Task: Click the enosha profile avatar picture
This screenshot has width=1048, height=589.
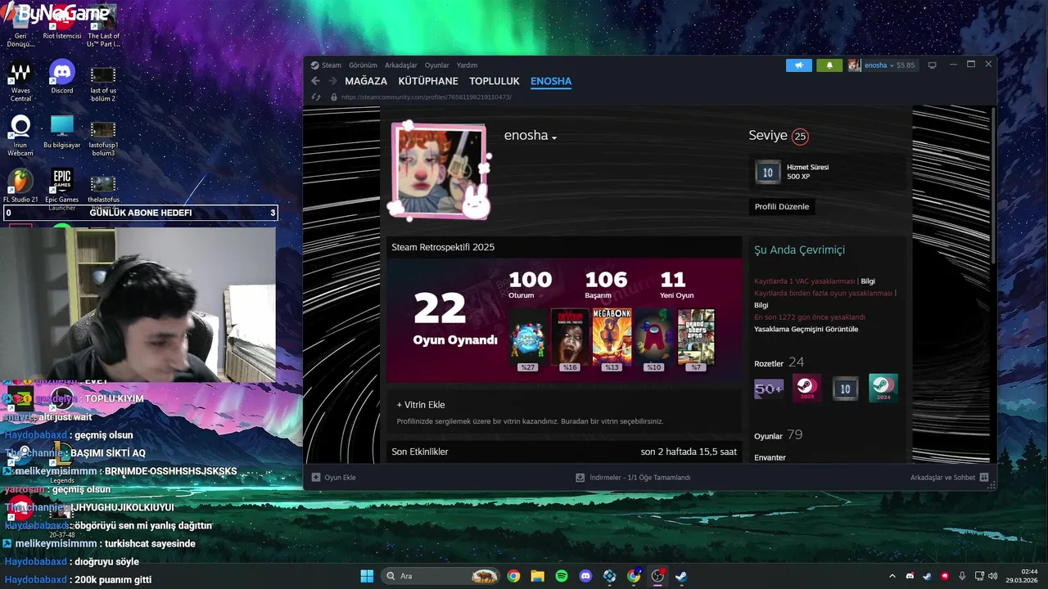Action: coord(440,171)
